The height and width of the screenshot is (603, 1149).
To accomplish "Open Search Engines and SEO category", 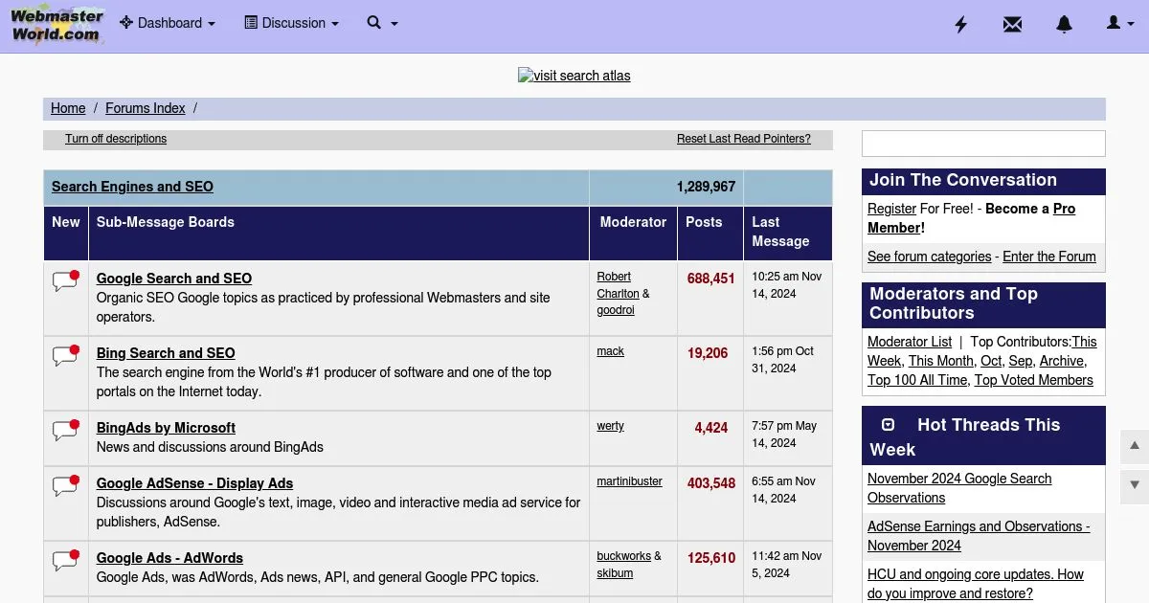I will [132, 187].
